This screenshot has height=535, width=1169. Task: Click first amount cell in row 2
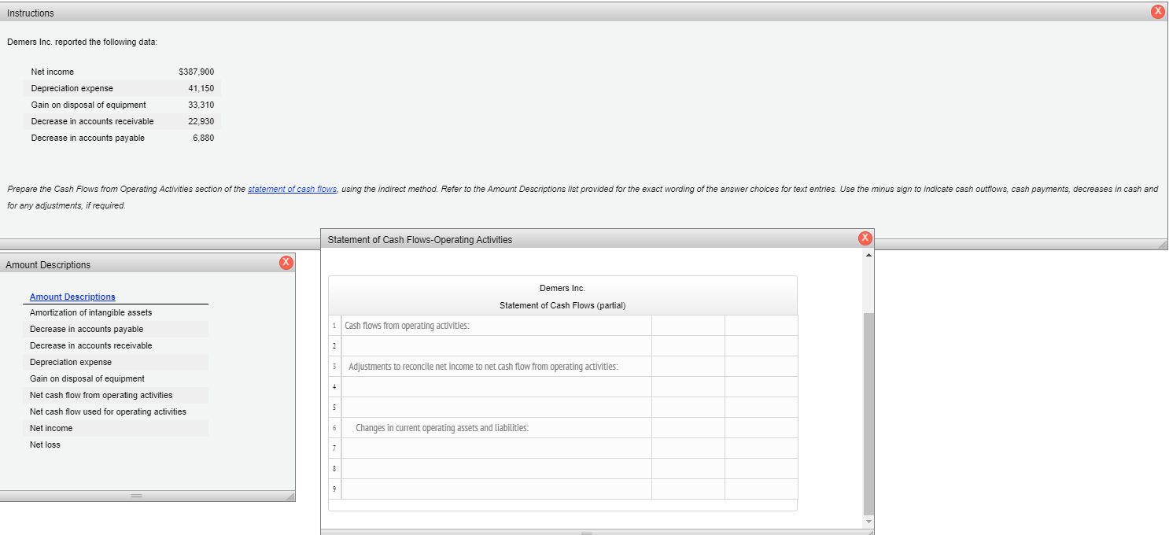688,346
